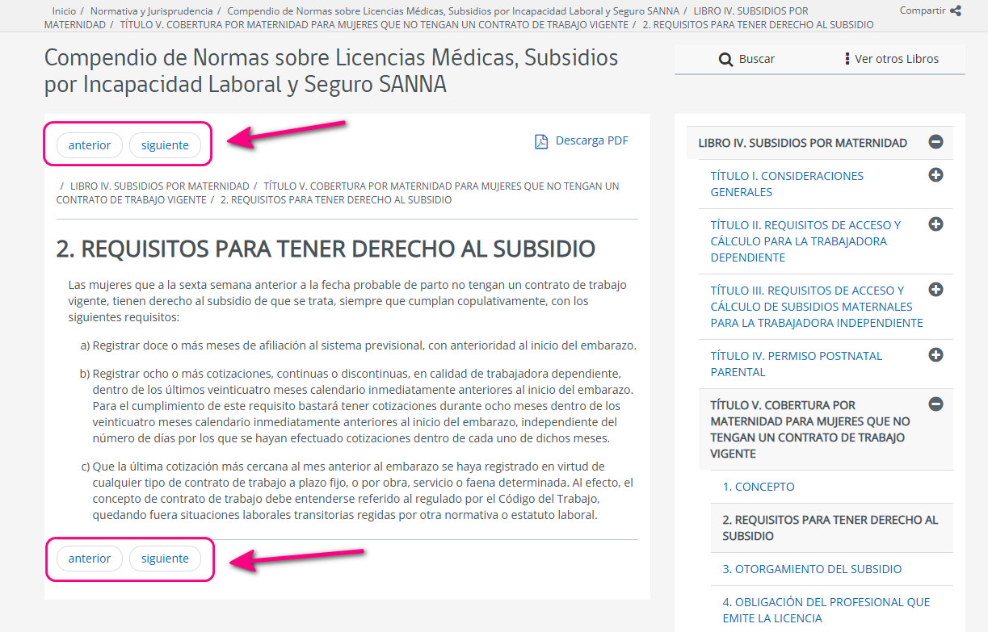The image size is (988, 632).
Task: Go to top 'anterior' button
Action: (90, 145)
